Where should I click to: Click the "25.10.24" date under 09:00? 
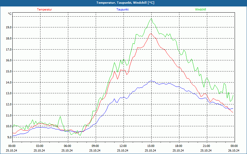[x=95, y=150]
